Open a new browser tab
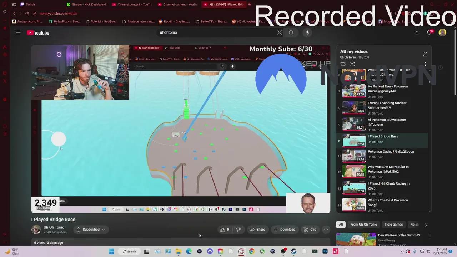Image resolution: width=457 pixels, height=257 pixels. [x=249, y=4]
